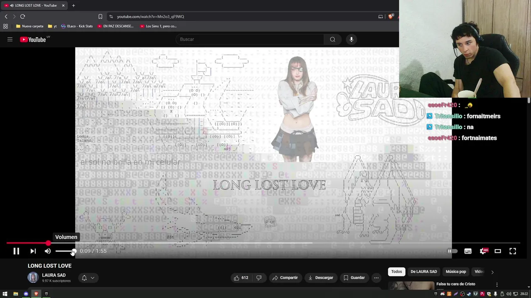Skip to next video
This screenshot has height=298, width=531.
[33, 251]
